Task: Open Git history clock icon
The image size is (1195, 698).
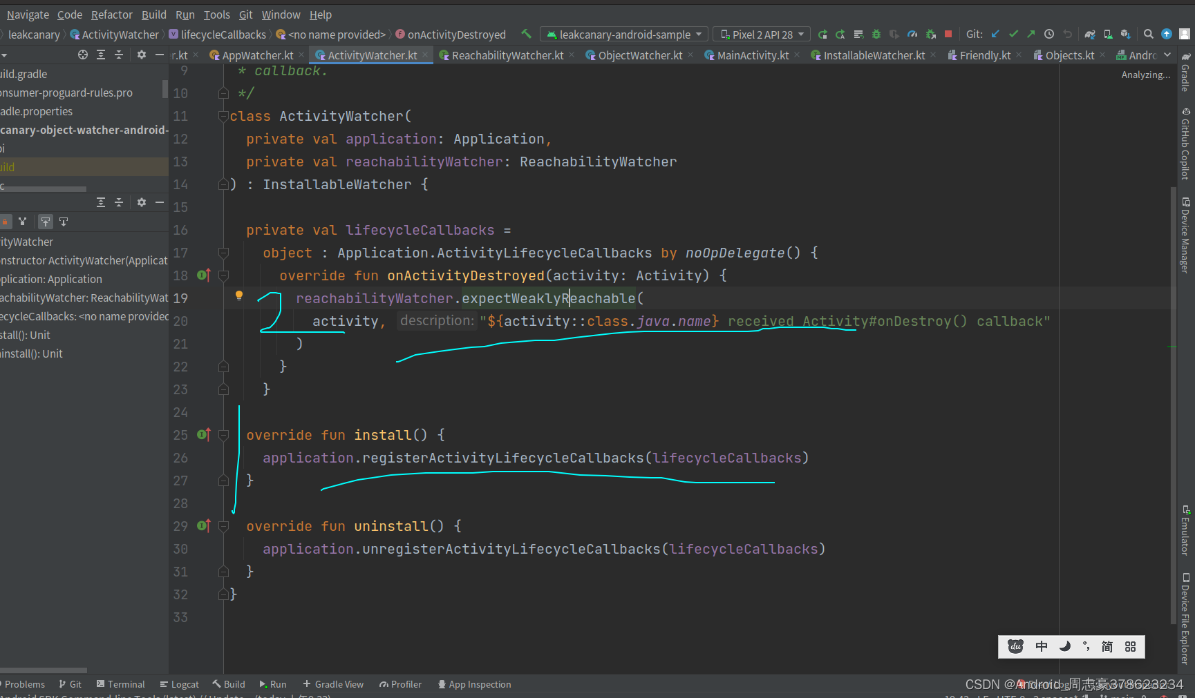Action: pyautogui.click(x=1049, y=34)
